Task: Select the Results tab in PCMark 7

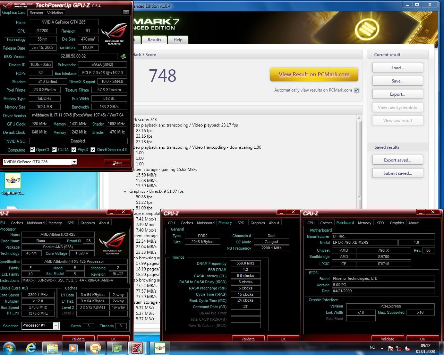Action: [x=154, y=40]
